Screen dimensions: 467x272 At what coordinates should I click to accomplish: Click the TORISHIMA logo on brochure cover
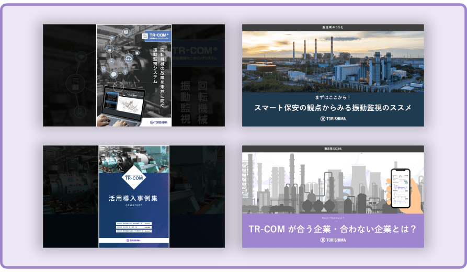pos(159,122)
